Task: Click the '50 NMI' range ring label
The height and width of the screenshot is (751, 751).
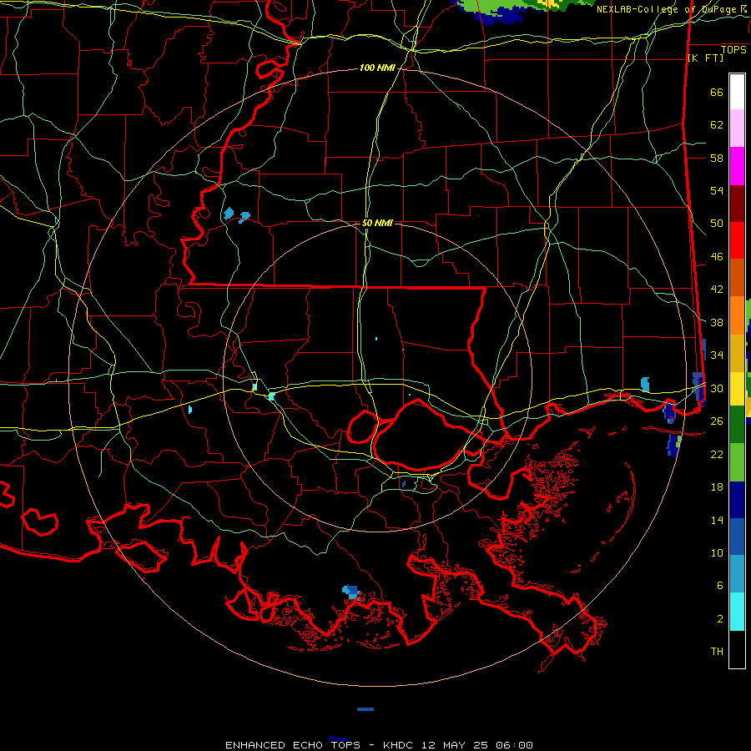Action: (x=377, y=223)
